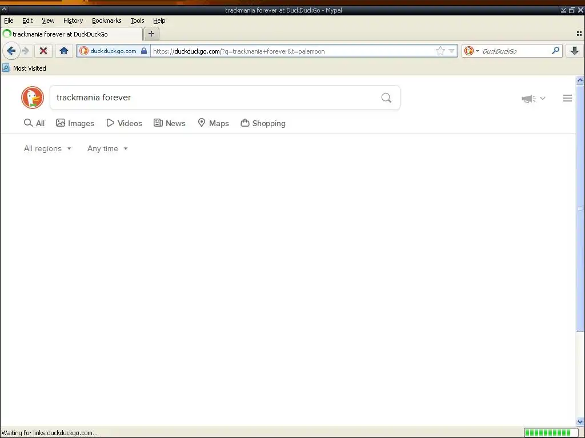
Task: Expand the Any time filter dropdown
Action: tap(107, 149)
